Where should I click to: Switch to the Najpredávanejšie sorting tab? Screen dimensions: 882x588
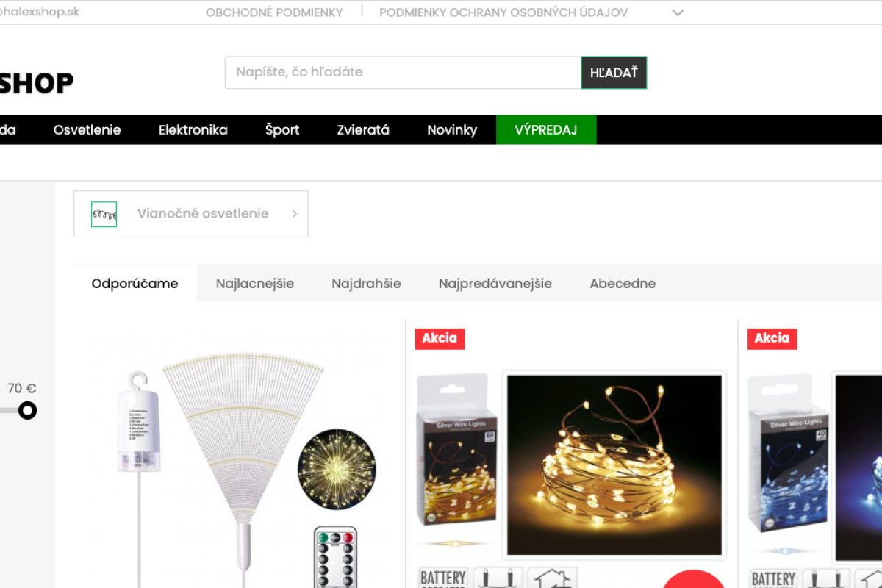tap(495, 284)
